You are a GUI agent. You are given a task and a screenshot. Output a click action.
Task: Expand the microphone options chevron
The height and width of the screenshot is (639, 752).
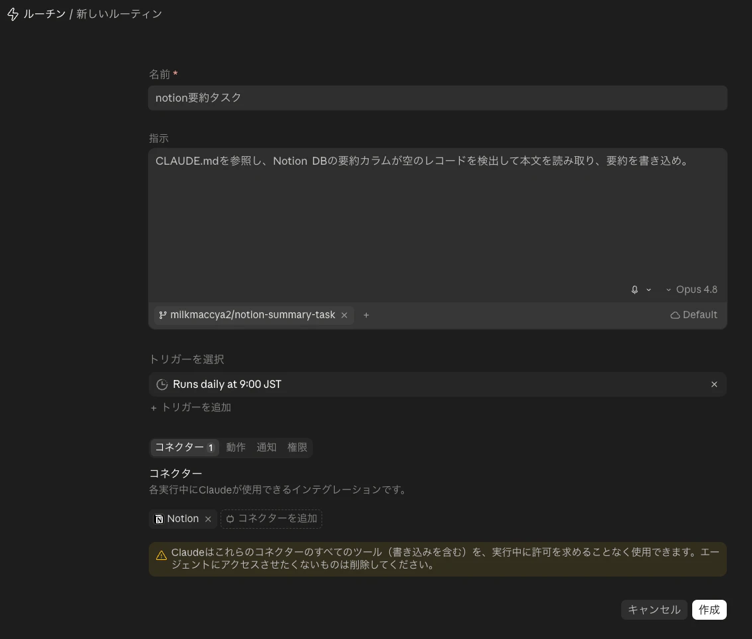(x=648, y=290)
